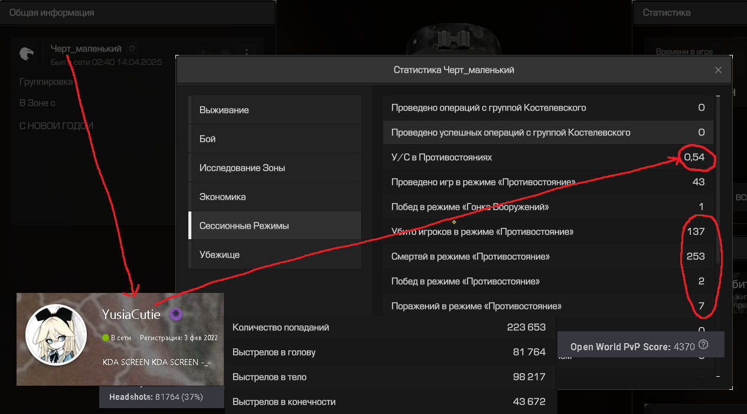747x414 pixels.
Task: Open the Убежище statistics category
Action: [x=274, y=255]
